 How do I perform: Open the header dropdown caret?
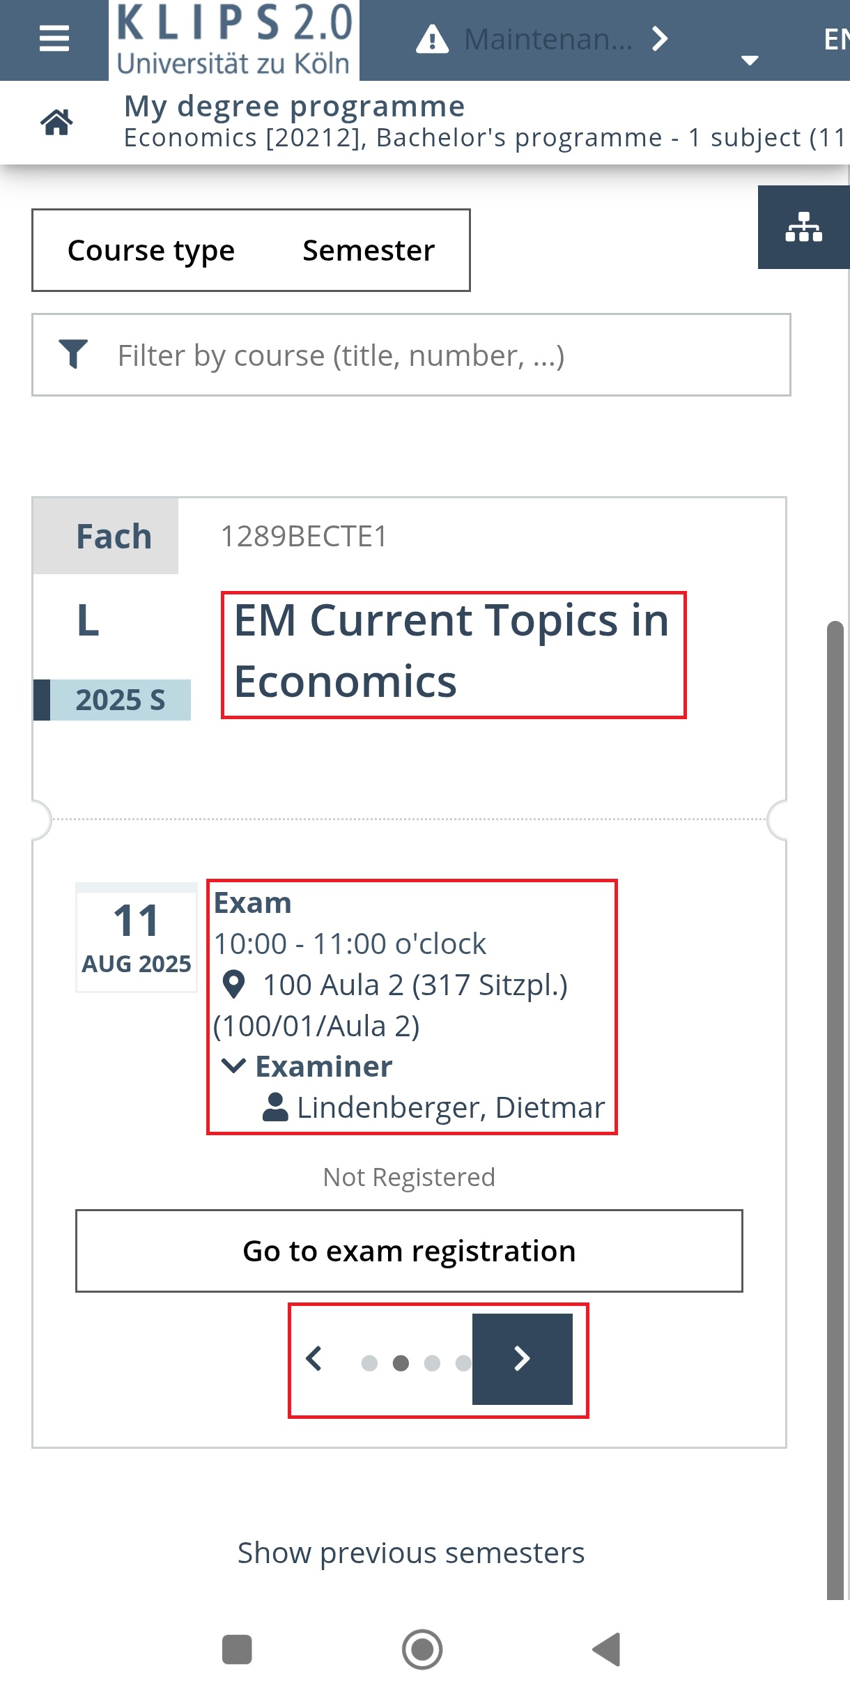pos(750,60)
